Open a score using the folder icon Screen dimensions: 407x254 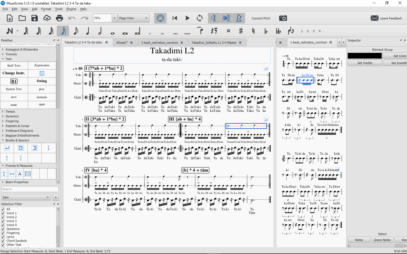(22, 18)
